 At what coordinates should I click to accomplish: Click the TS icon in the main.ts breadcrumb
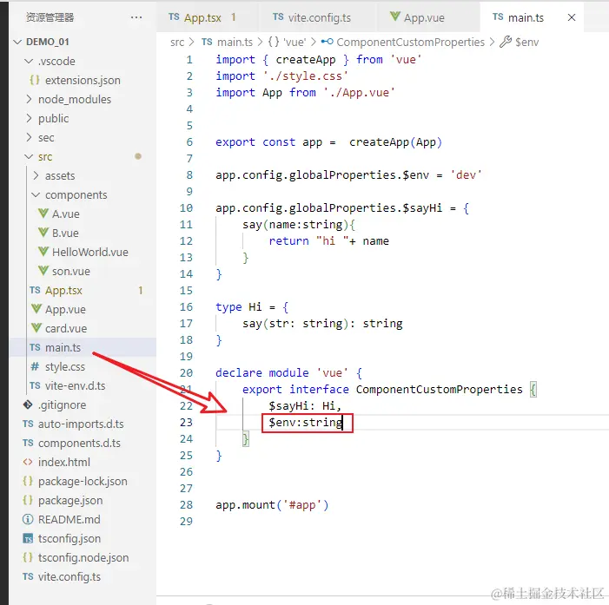coord(207,42)
